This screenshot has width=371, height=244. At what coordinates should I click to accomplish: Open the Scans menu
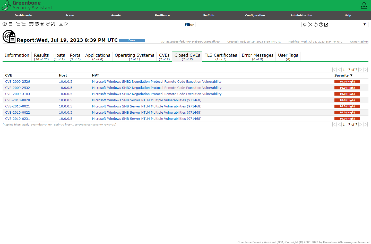tap(70, 15)
